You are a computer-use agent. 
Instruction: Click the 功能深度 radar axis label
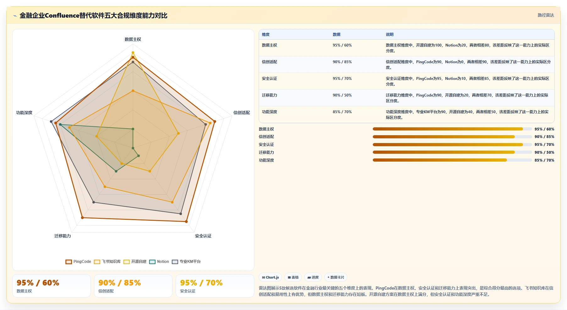[24, 113]
